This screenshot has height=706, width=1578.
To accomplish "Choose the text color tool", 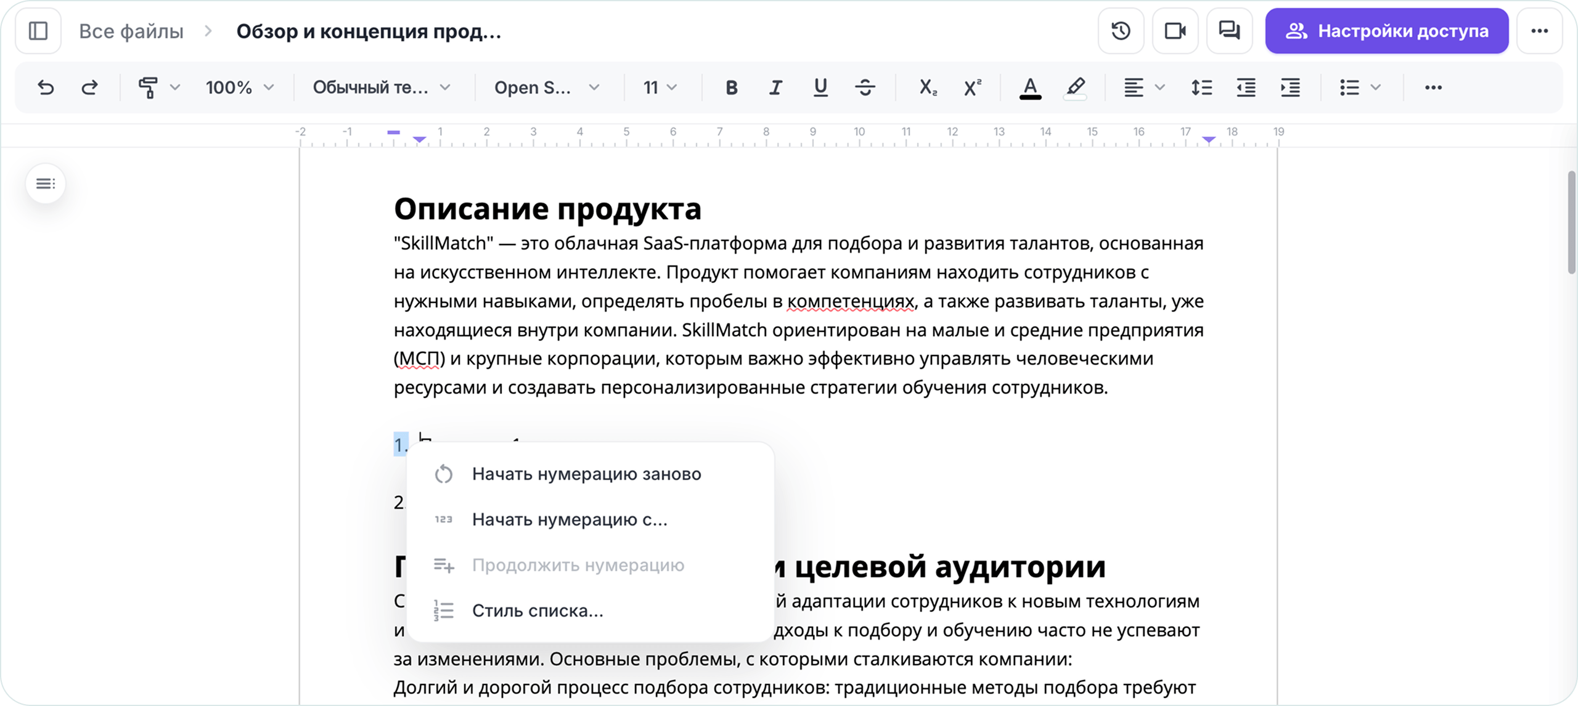I will pyautogui.click(x=1030, y=87).
